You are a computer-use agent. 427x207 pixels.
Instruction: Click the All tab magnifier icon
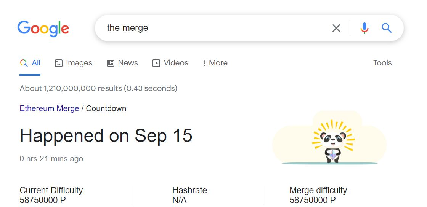click(24, 63)
